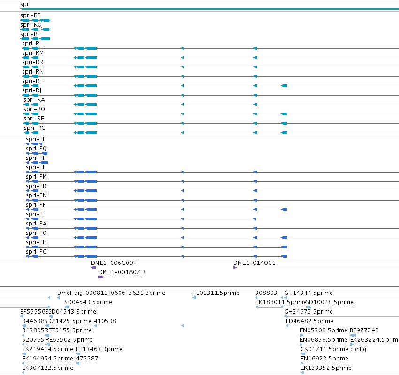
Task: Select transcript spri-RA label
Action: tap(34, 100)
